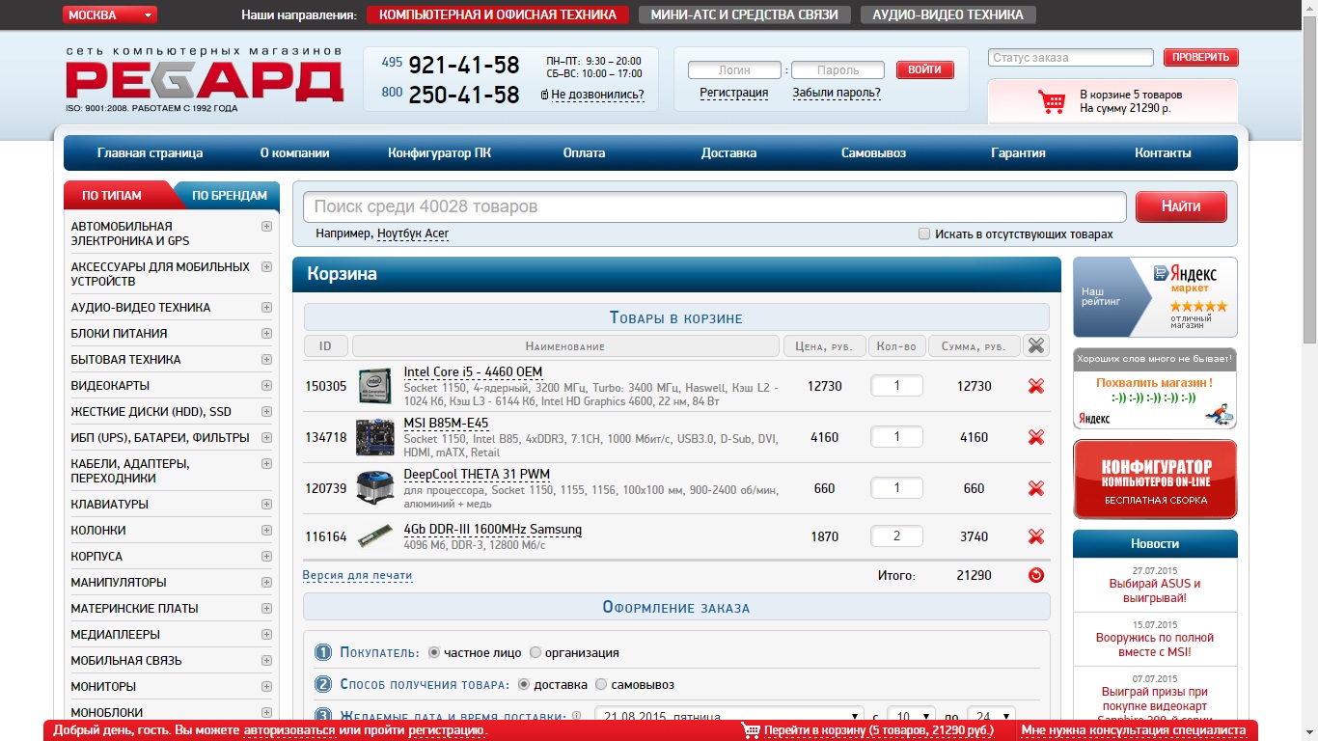The width and height of the screenshot is (1318, 741).
Task: Click the Логин input field
Action: 734,70
